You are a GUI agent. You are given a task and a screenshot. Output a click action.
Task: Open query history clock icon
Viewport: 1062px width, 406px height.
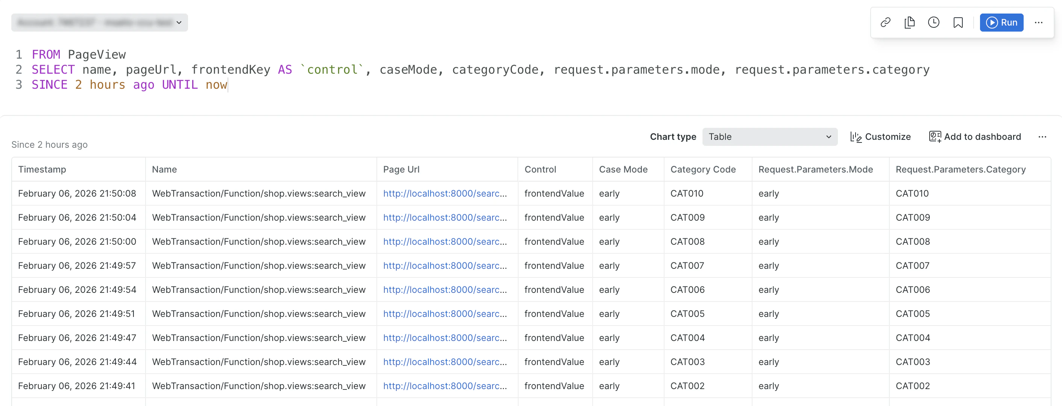[x=933, y=22]
